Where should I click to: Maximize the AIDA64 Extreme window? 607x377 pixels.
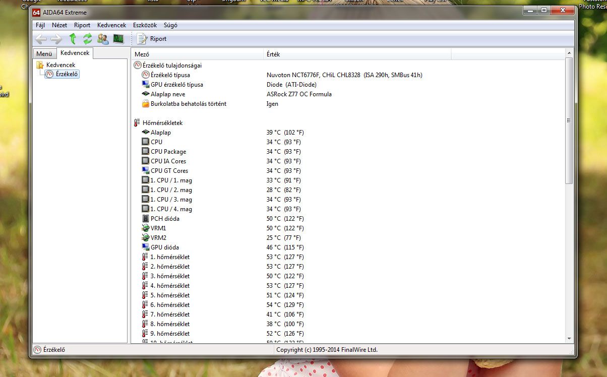(544, 10)
